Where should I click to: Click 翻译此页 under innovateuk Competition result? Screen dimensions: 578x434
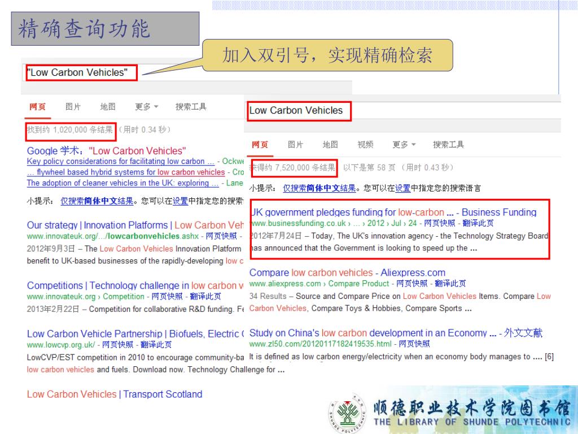(205, 296)
